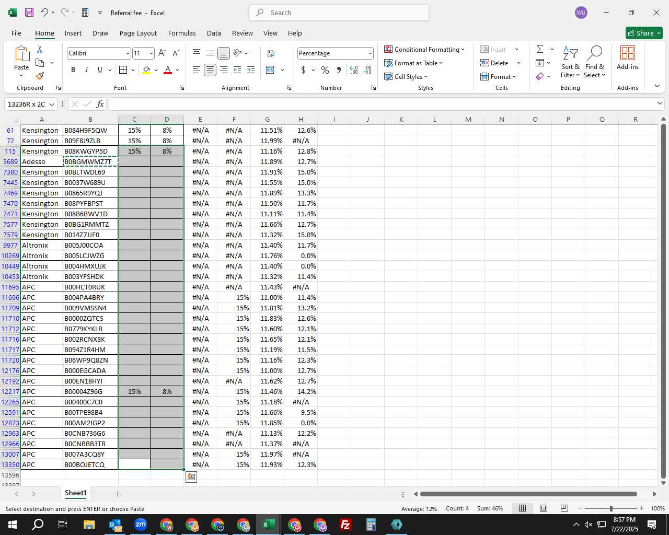Switch to the Review tab

pos(243,33)
